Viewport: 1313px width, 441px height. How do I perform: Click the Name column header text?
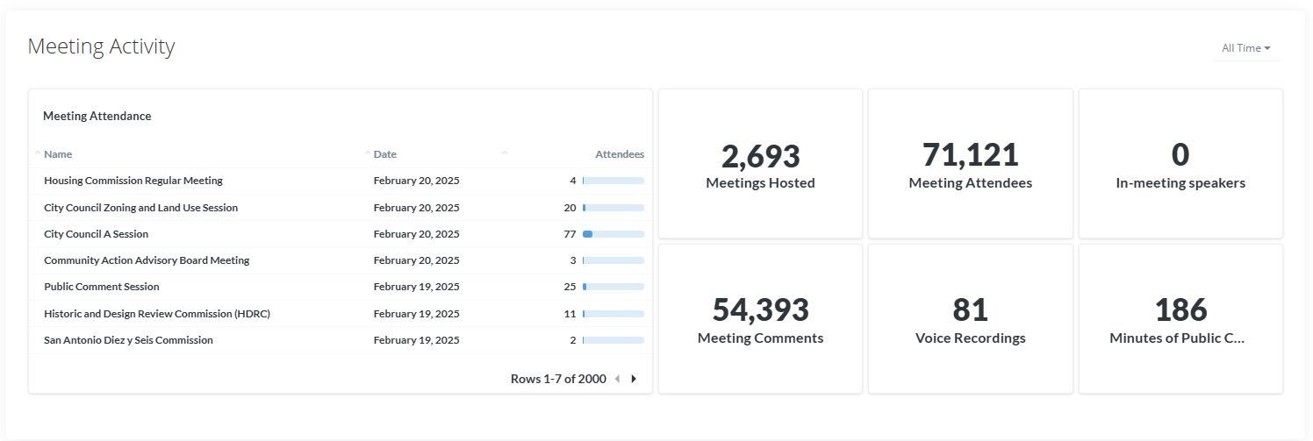58,154
